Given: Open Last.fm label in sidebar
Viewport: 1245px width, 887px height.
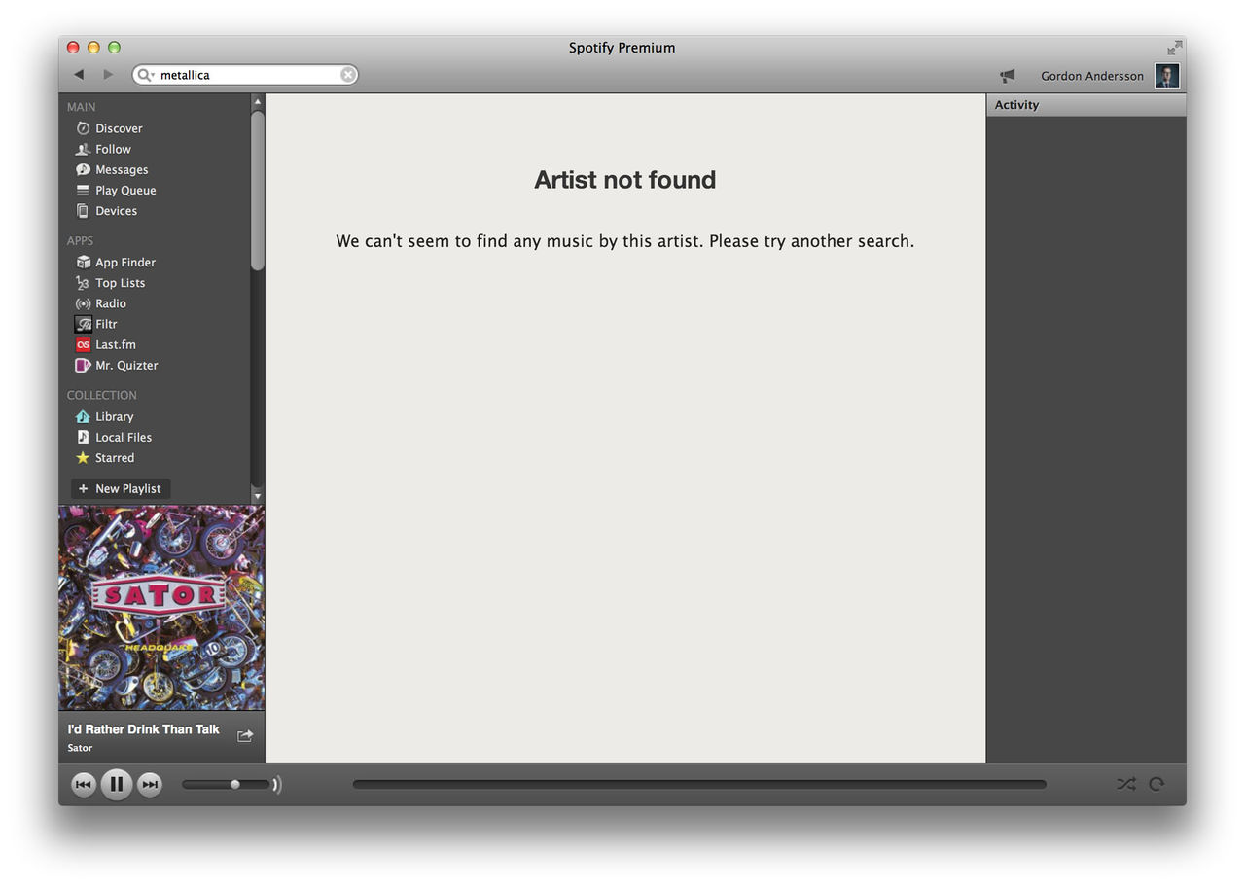Looking at the screenshot, I should pyautogui.click(x=116, y=344).
